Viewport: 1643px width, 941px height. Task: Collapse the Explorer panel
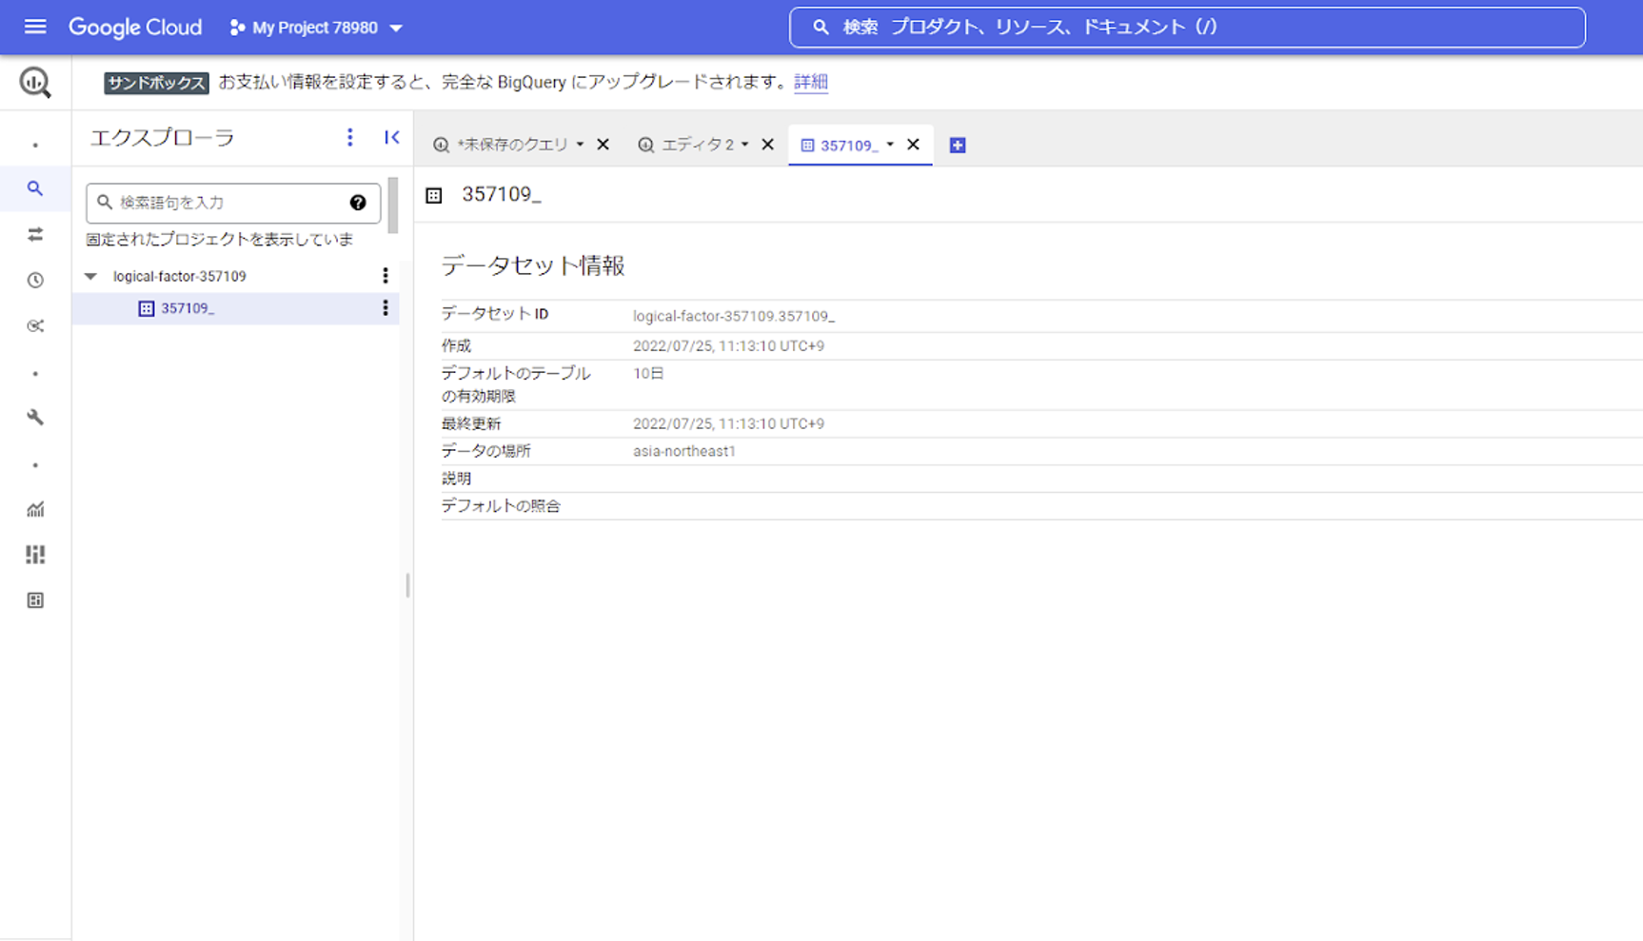point(391,137)
